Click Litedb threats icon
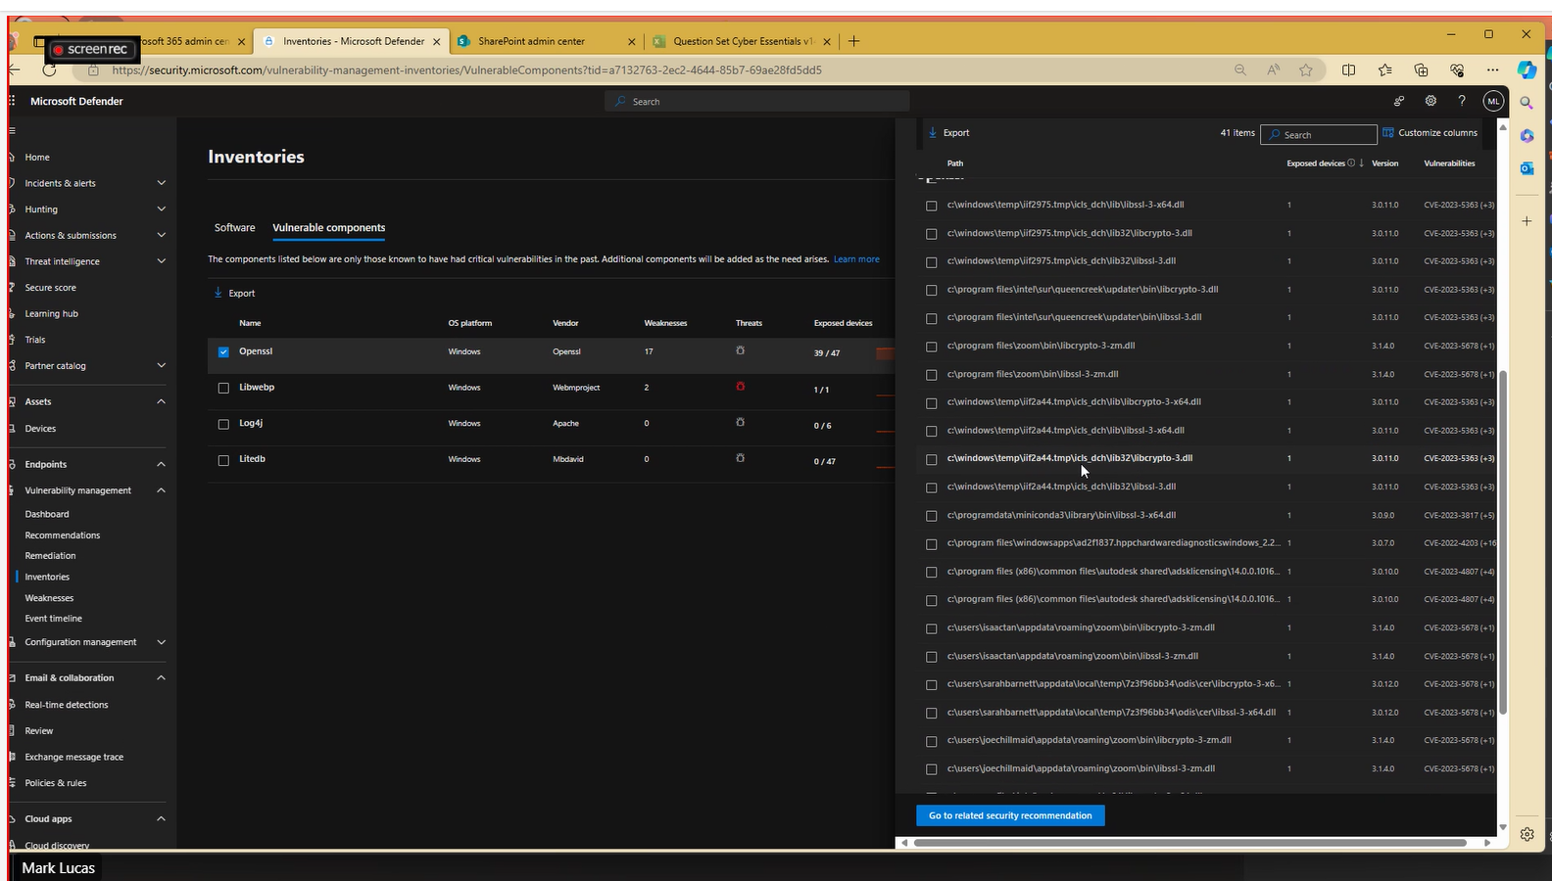The image size is (1552, 881). click(x=740, y=458)
